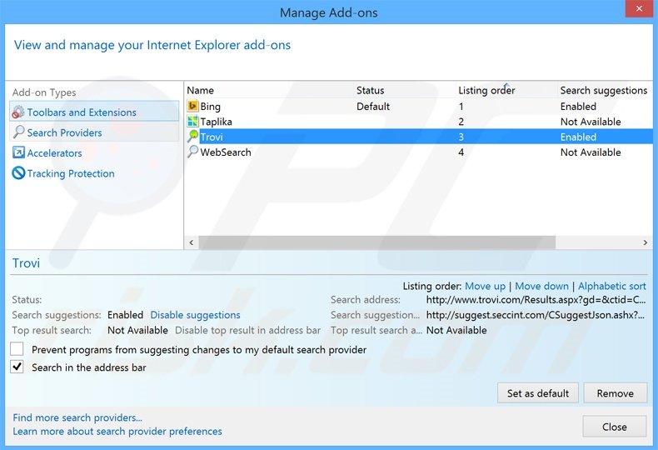Click the Tracking Protection blocked-circle icon
The height and width of the screenshot is (450, 658).
[19, 173]
